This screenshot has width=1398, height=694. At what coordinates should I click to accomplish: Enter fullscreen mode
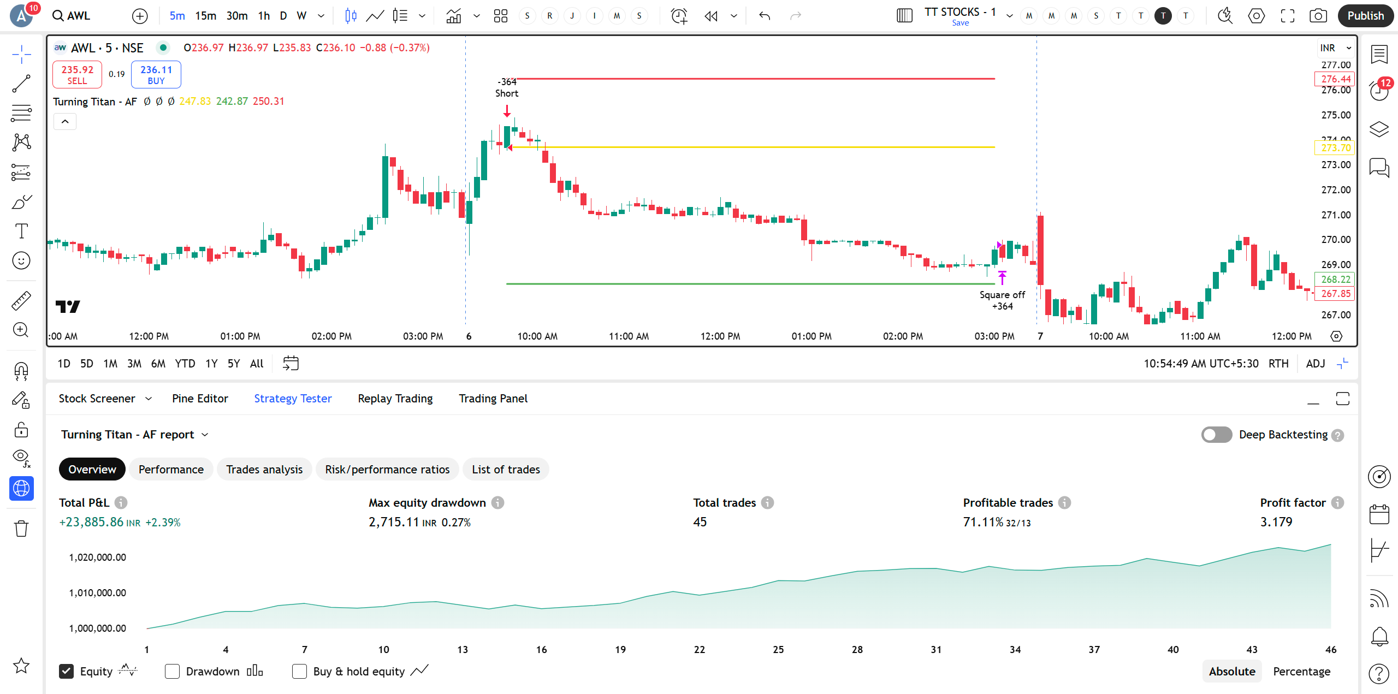(x=1287, y=16)
